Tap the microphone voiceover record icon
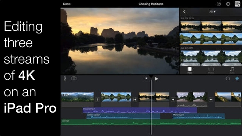242x136 pixels. pos(65,78)
